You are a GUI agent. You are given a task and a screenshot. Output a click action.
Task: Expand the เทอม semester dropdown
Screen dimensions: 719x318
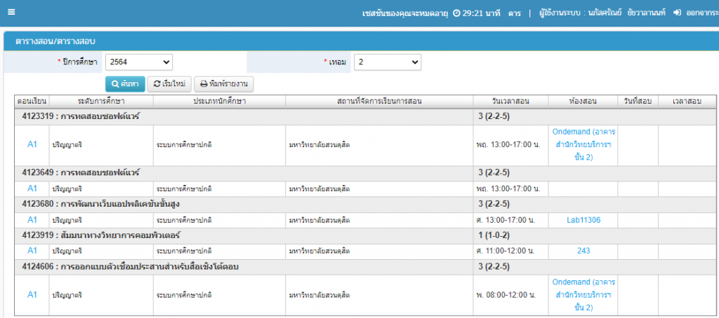(387, 62)
